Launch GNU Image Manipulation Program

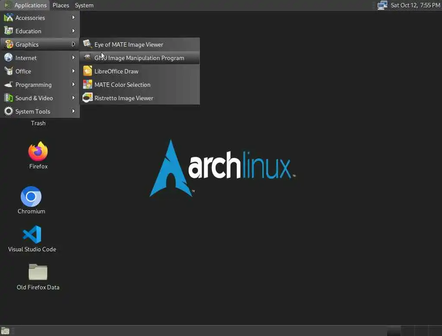pyautogui.click(x=139, y=58)
